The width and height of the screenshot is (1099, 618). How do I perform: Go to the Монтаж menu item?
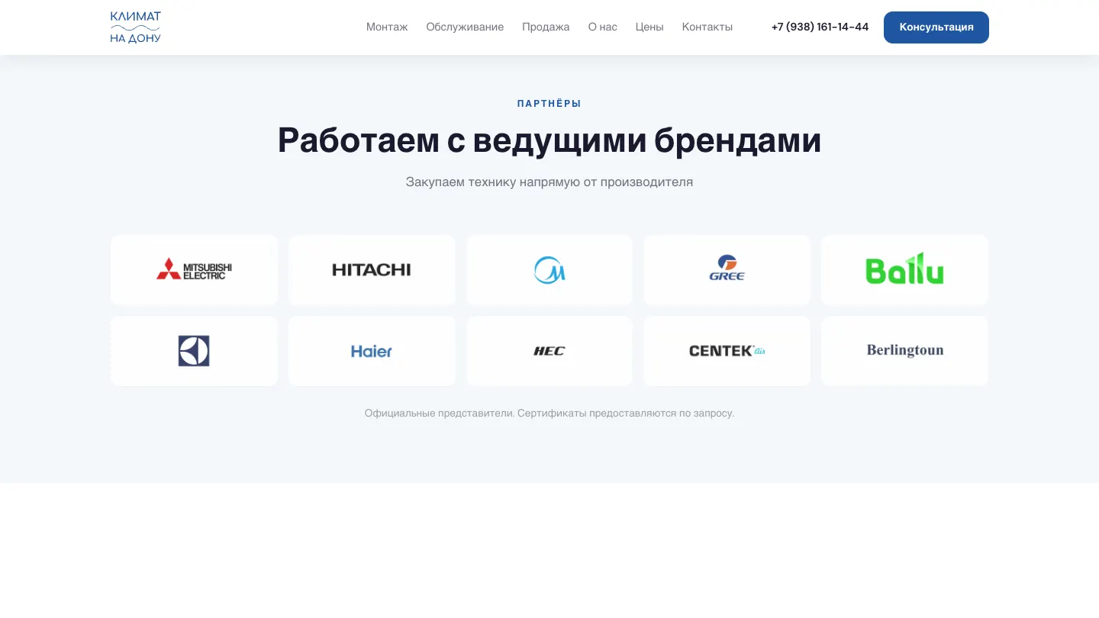(387, 27)
